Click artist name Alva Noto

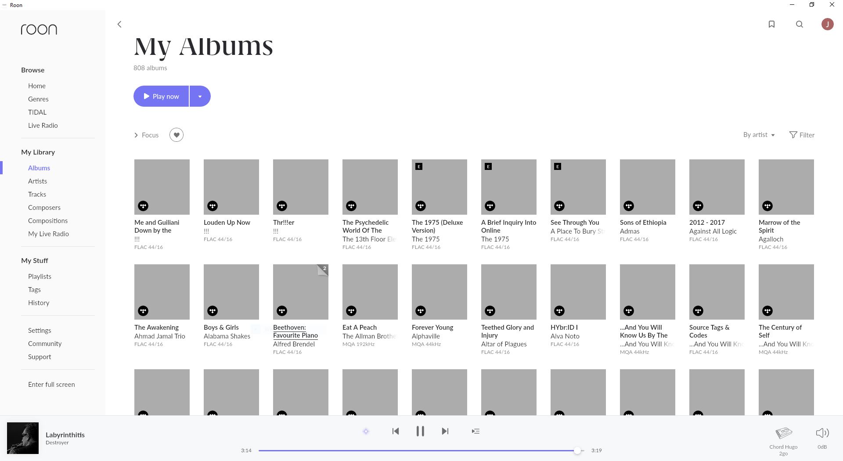pyautogui.click(x=565, y=336)
